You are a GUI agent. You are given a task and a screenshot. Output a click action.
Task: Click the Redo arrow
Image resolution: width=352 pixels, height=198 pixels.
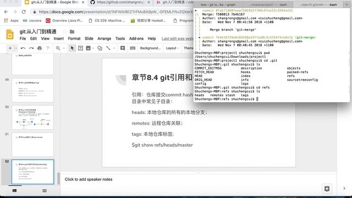[x=31, y=48]
